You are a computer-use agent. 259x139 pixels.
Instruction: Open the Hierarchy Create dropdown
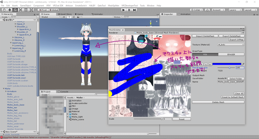(5, 17)
